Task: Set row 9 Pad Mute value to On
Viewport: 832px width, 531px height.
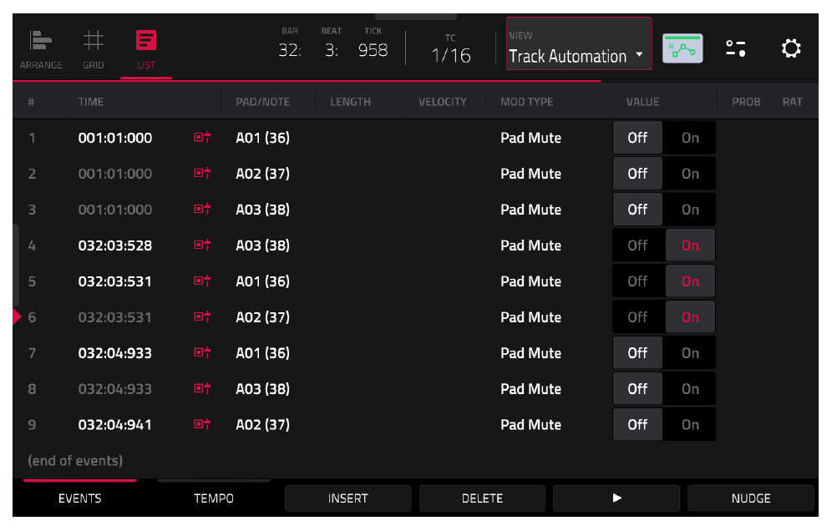Action: point(690,424)
